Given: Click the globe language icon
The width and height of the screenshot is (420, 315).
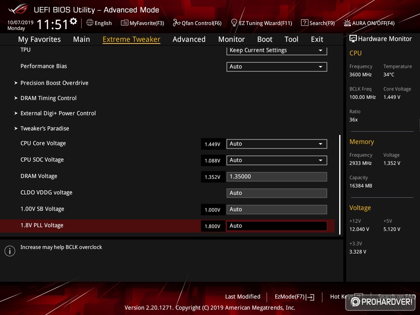Looking at the screenshot, I should pos(90,23).
